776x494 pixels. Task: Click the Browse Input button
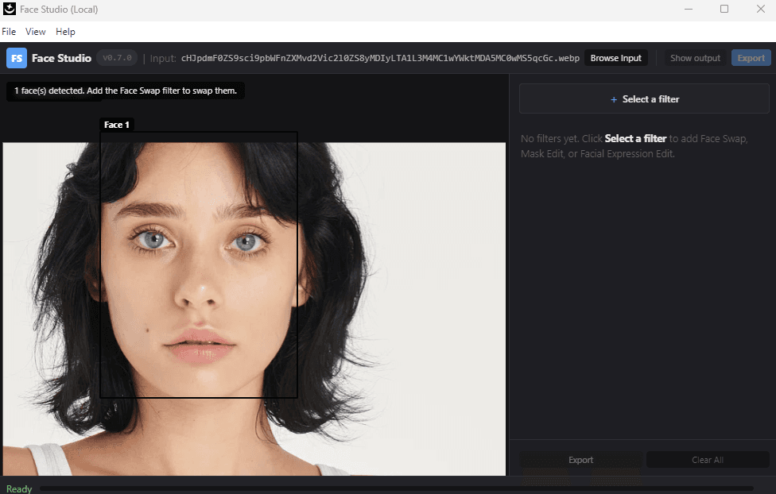(x=615, y=58)
